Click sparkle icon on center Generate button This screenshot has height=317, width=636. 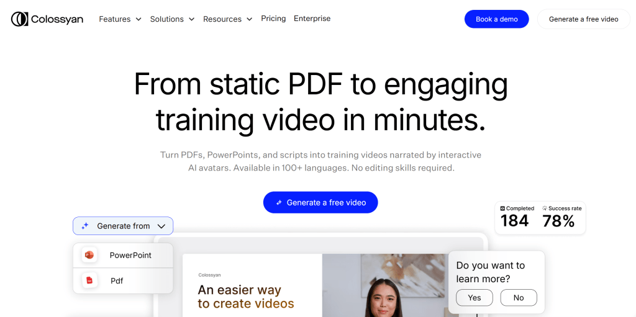pyautogui.click(x=279, y=203)
